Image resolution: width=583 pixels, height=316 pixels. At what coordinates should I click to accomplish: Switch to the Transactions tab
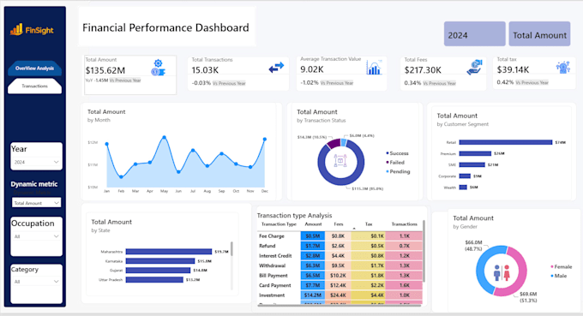click(x=34, y=86)
